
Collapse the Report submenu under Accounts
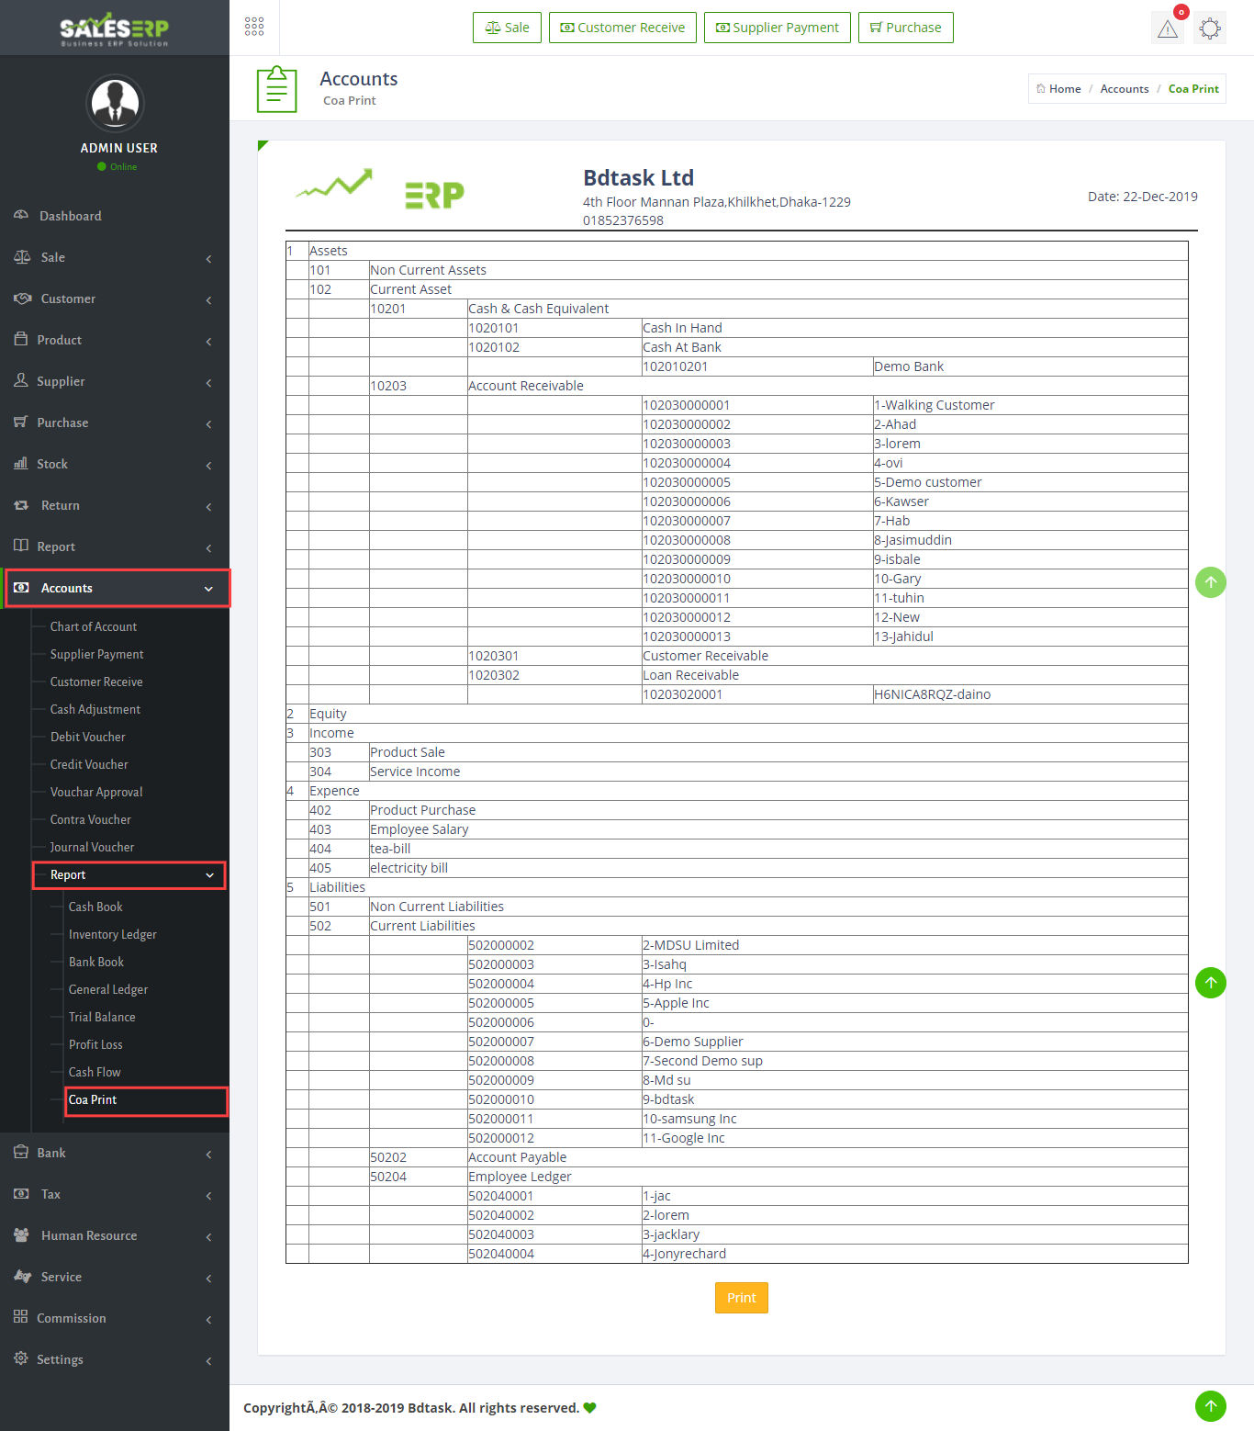pyautogui.click(x=129, y=875)
